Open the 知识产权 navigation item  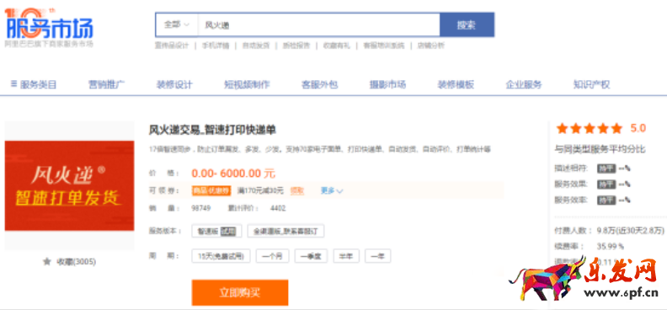[x=591, y=84]
